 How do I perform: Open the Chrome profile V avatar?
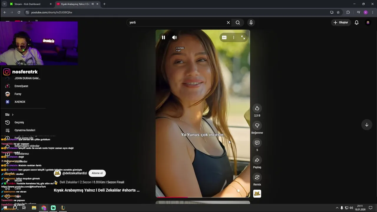point(366,12)
